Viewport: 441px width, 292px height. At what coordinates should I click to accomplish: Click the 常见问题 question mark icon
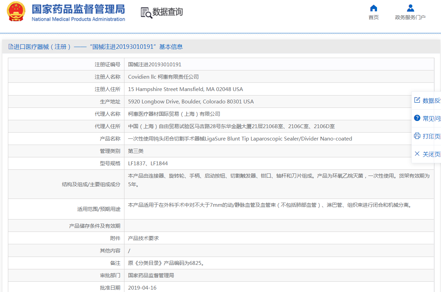coord(417,118)
